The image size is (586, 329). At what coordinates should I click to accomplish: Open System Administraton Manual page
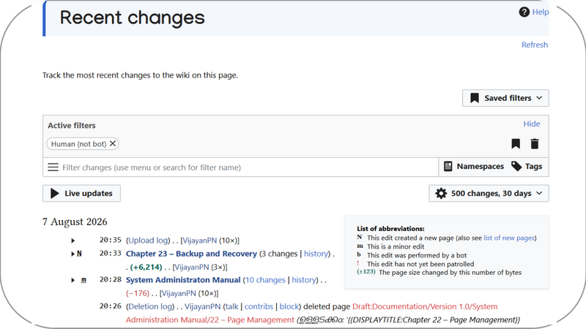click(183, 280)
